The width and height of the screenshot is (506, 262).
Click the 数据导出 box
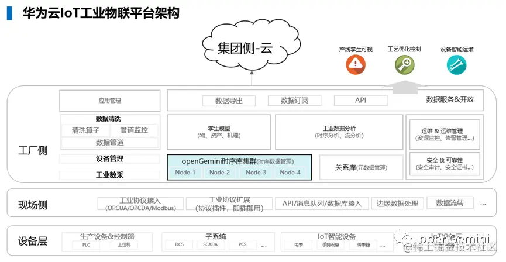click(229, 101)
